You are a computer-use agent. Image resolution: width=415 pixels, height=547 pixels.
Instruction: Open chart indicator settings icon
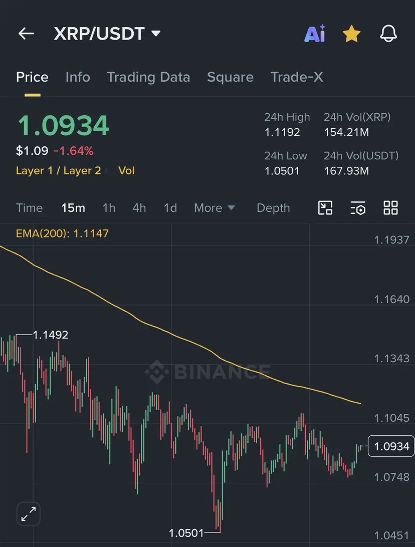(x=358, y=208)
